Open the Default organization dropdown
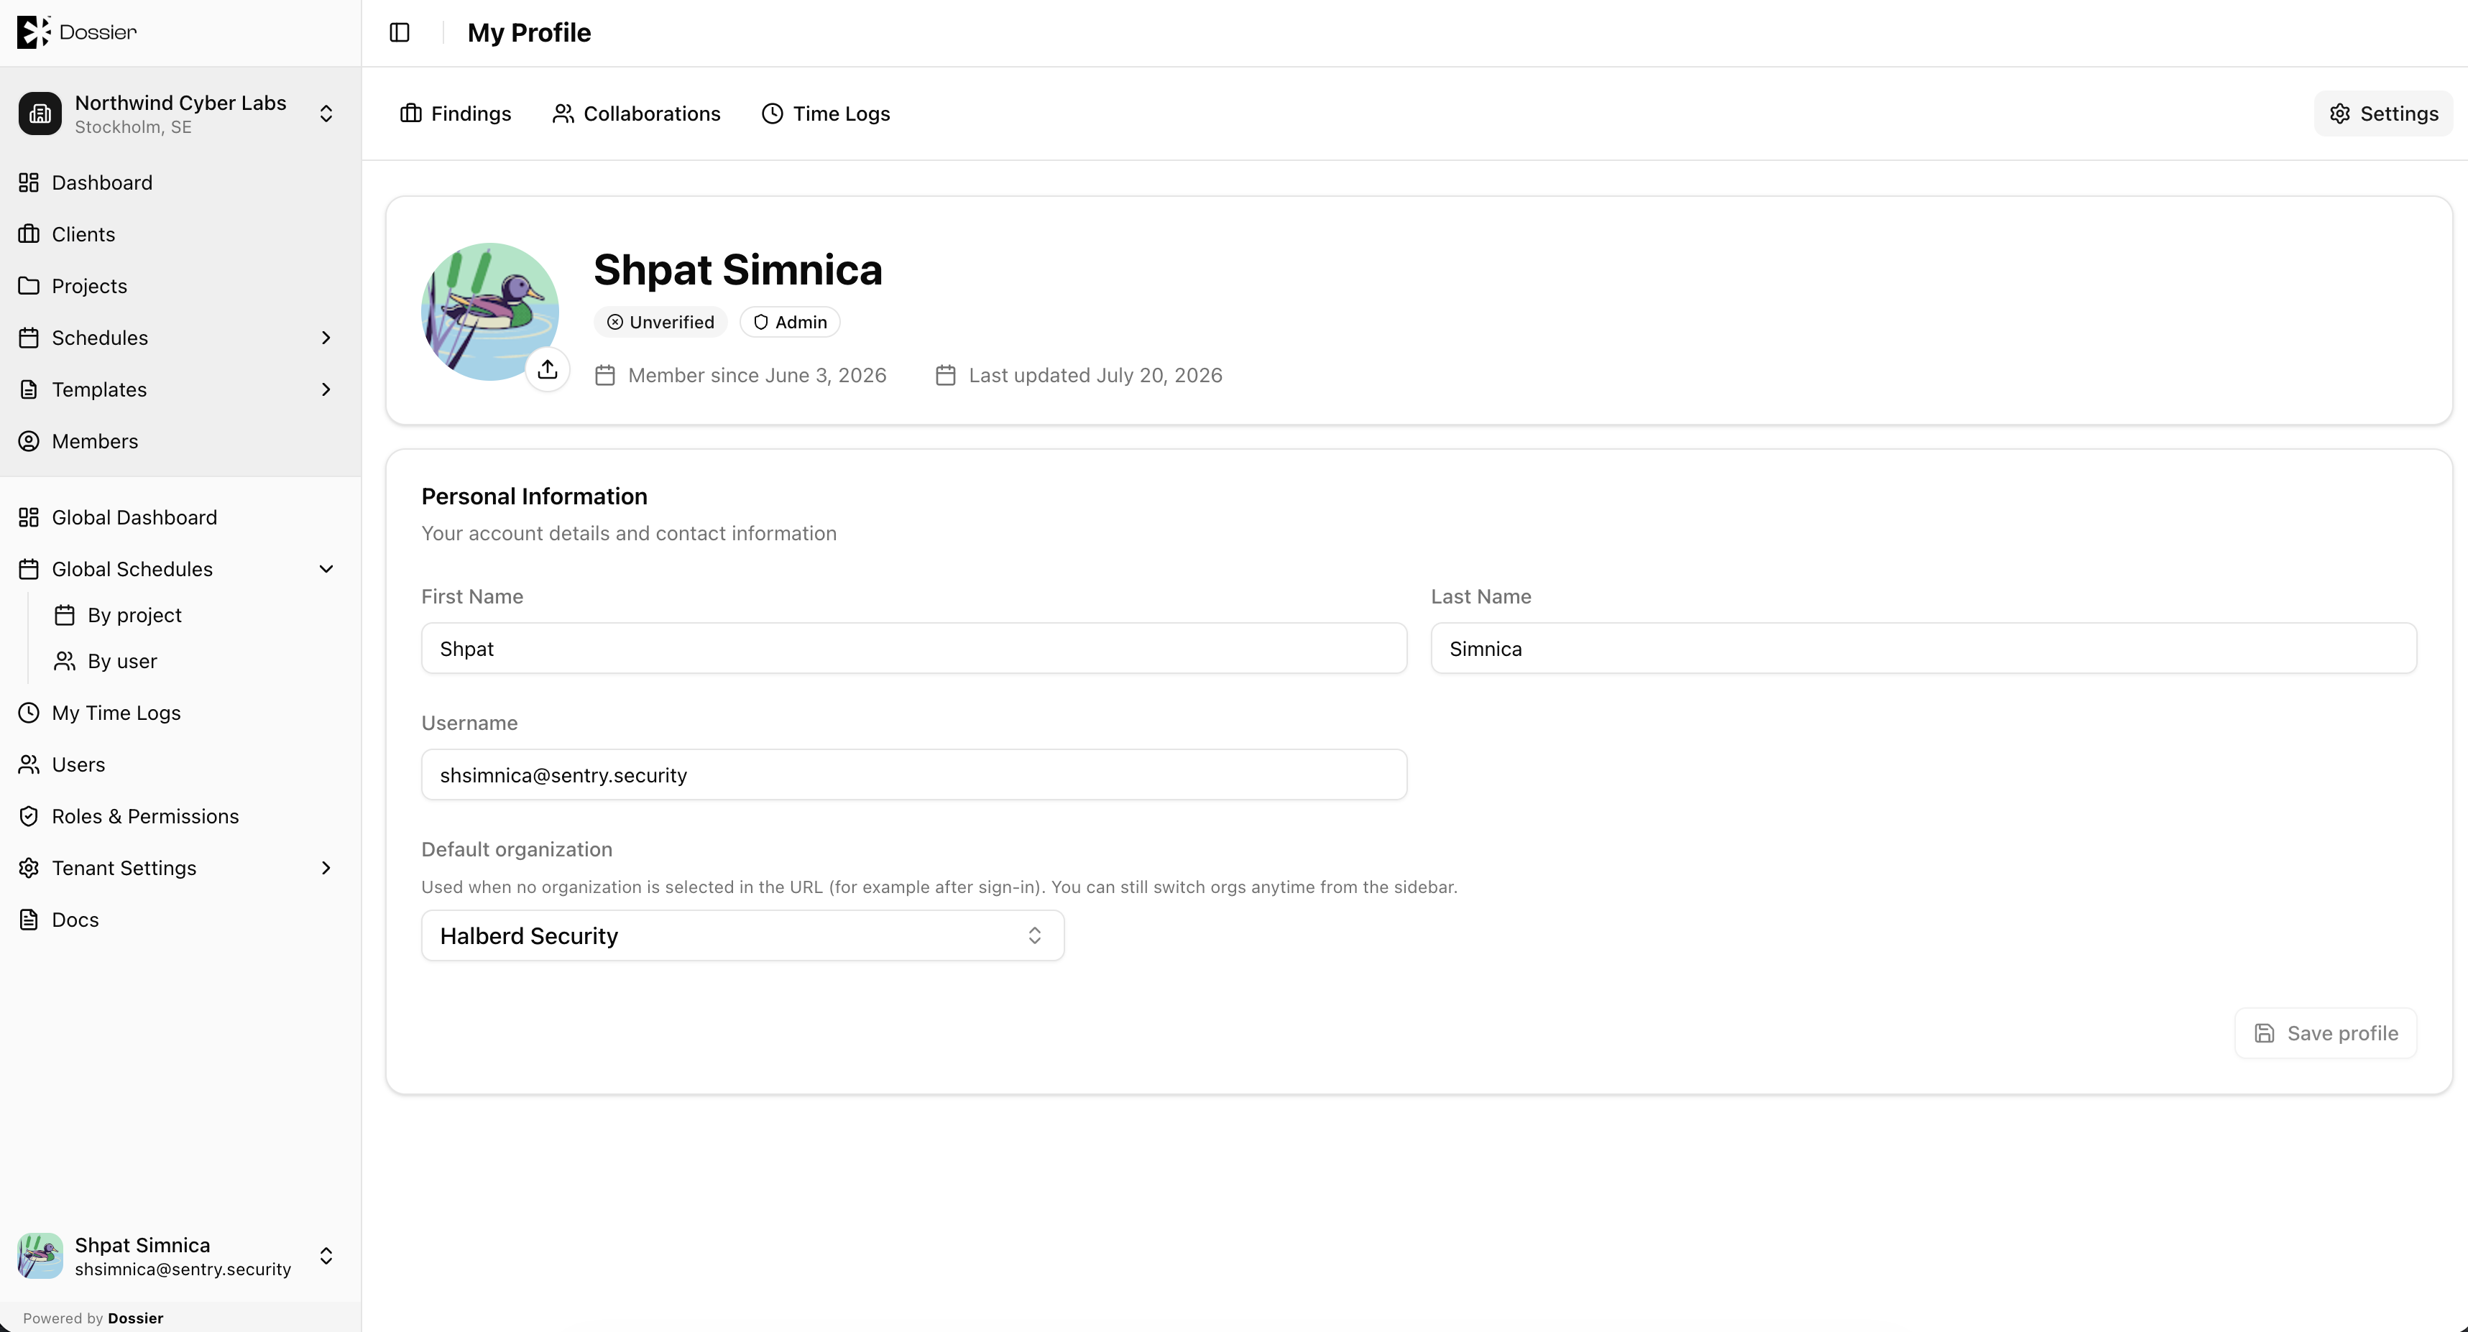 point(742,935)
